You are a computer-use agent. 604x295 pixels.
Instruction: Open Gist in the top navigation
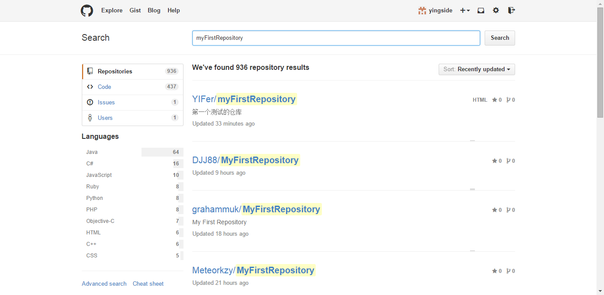tap(135, 11)
